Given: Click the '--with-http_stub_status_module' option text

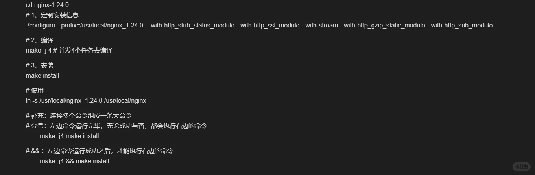Looking at the screenshot, I should click(x=190, y=26).
